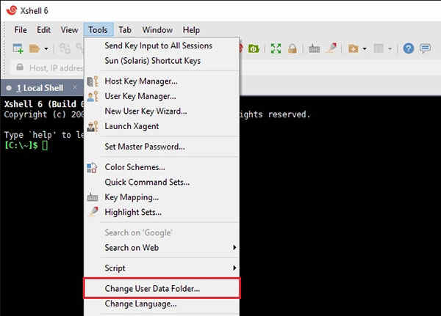Click the greyed layout toolbar icon
The image size is (441, 316).
click(x=379, y=49)
